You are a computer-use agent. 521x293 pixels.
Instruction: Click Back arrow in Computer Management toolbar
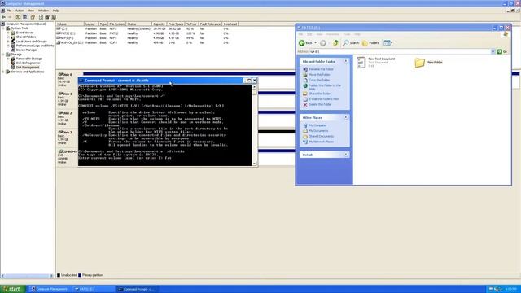3,17
